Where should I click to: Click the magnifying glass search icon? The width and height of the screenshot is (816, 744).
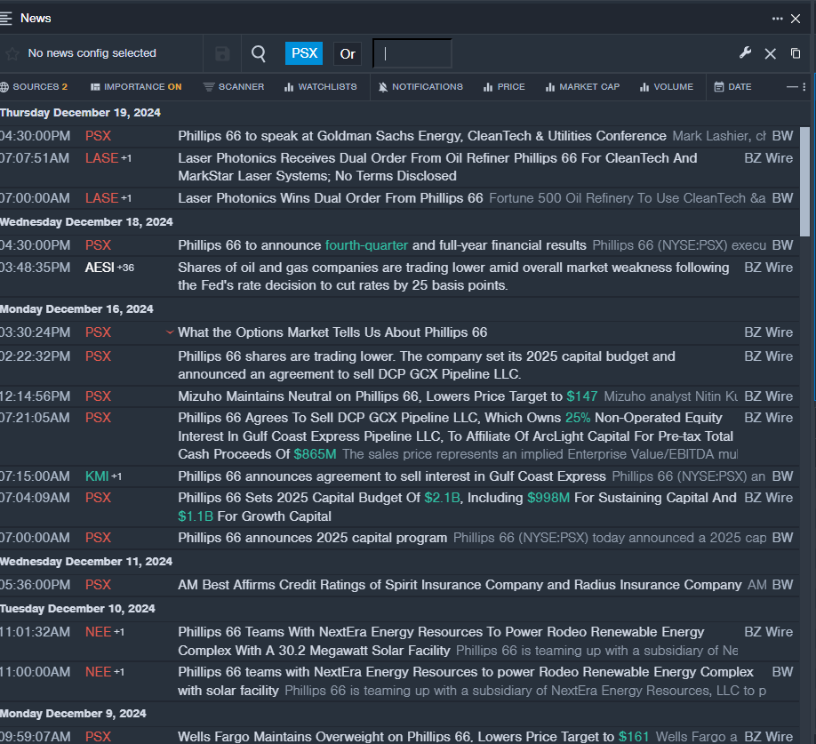(259, 53)
